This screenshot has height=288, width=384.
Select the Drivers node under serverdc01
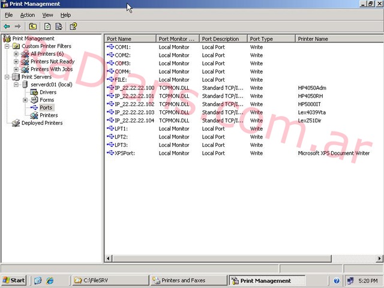pos(48,92)
